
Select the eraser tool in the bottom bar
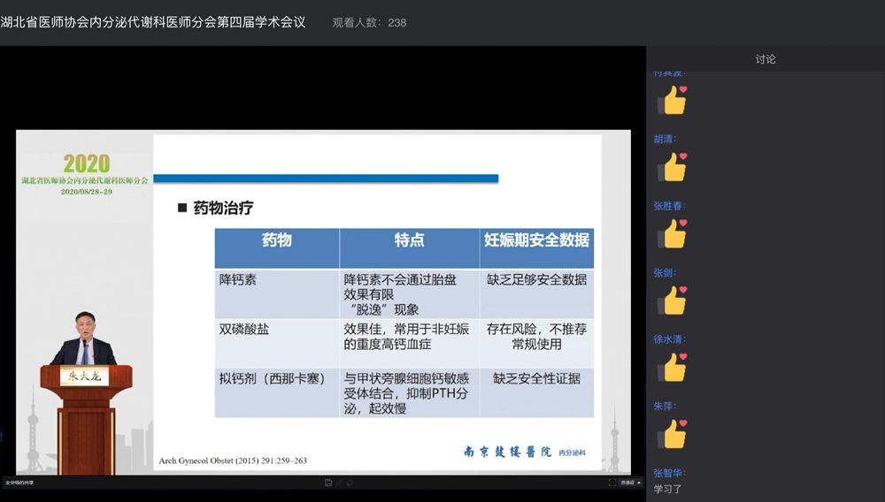[x=350, y=483]
